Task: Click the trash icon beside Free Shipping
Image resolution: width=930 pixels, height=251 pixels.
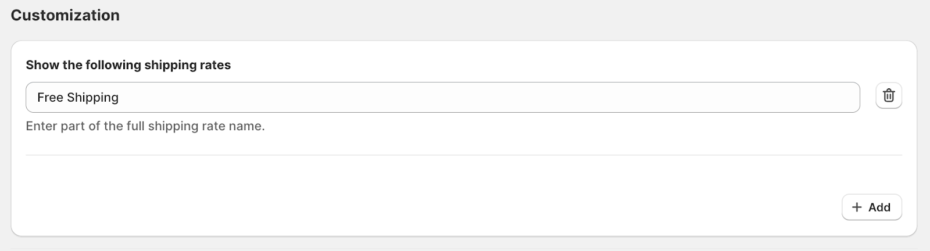Action: (x=888, y=96)
